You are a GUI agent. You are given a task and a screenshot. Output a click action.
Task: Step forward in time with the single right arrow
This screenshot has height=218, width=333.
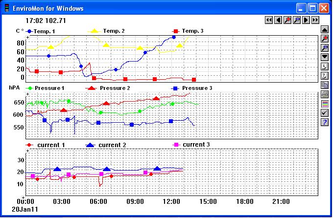[306, 20]
